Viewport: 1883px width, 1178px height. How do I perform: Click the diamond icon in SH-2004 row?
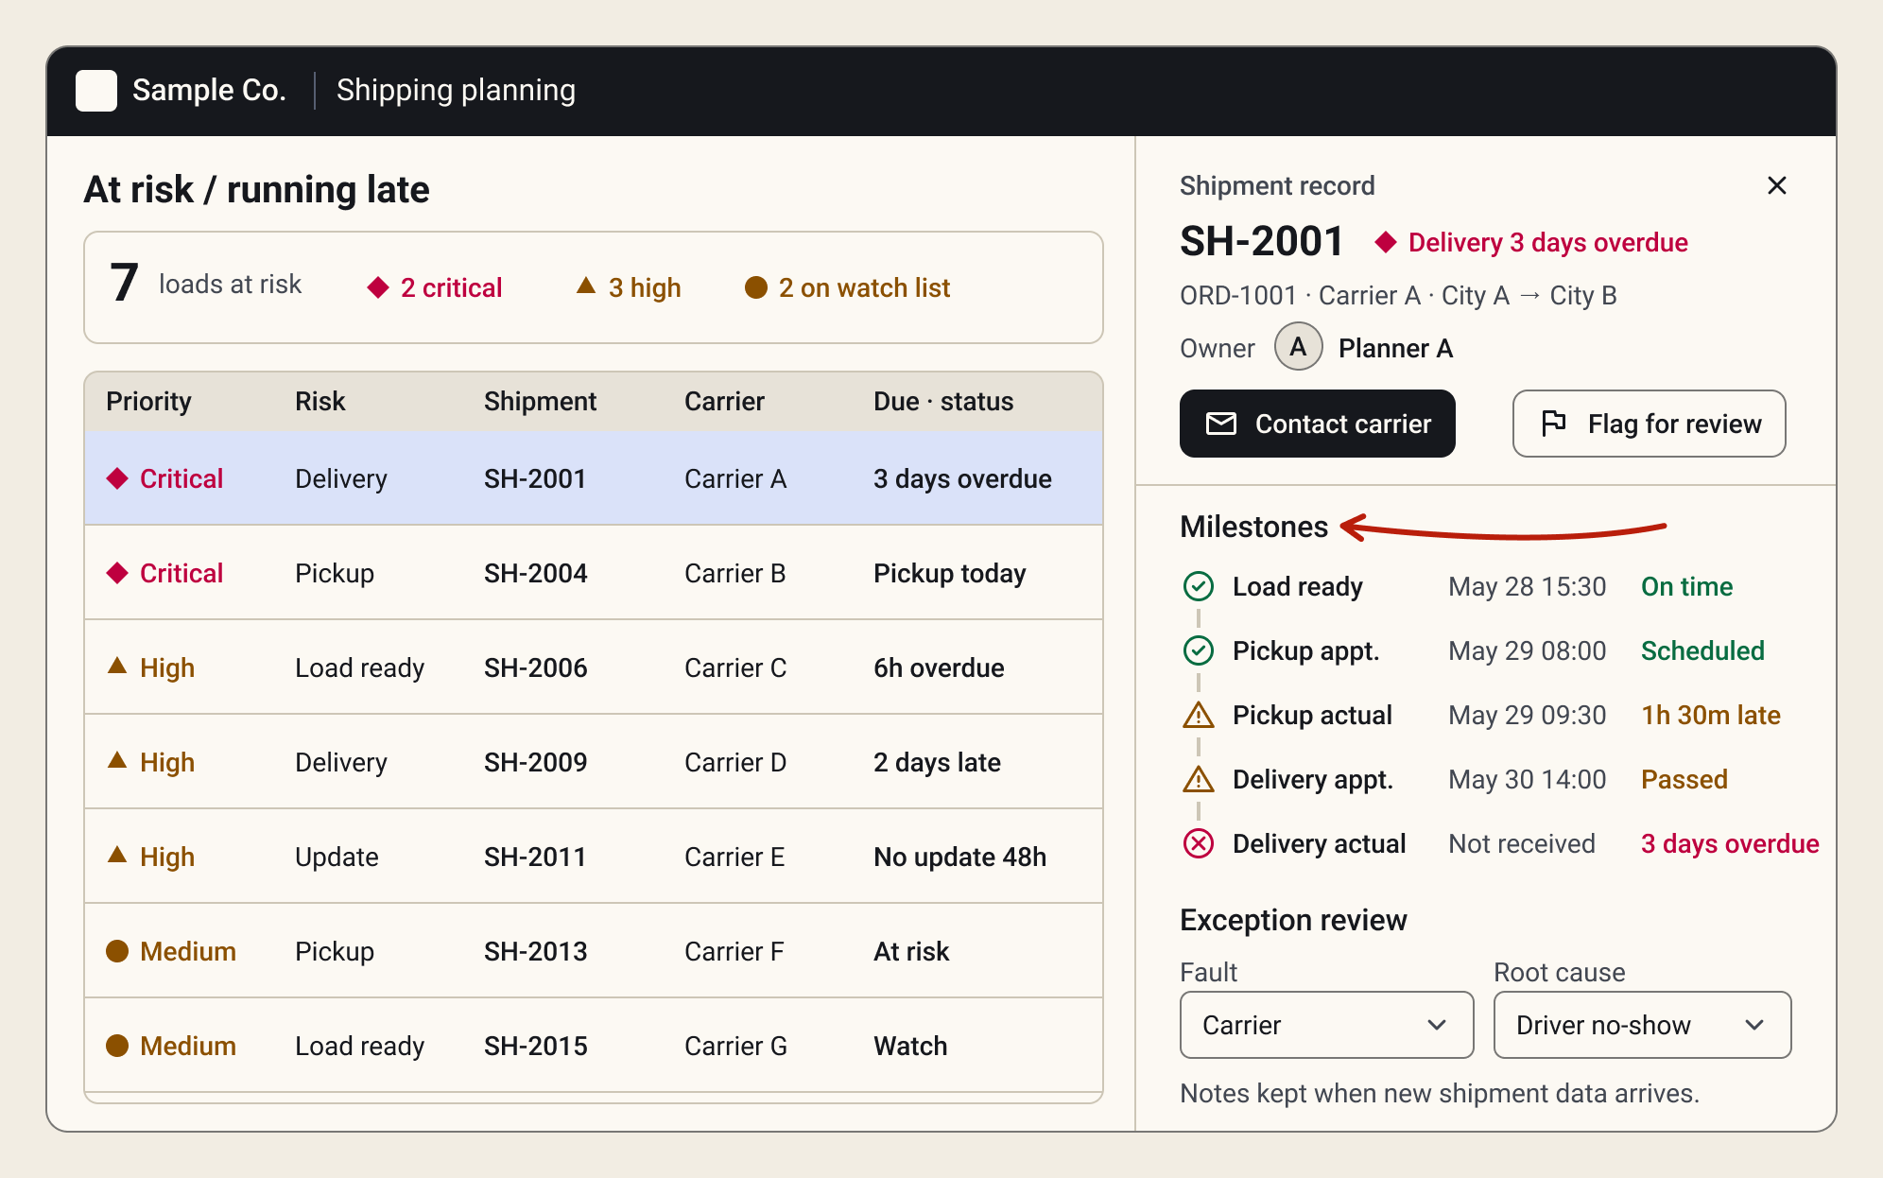point(117,573)
